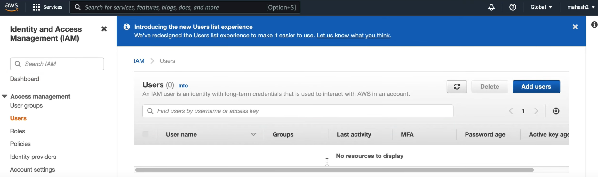
Task: Open the mahesh2 account dropdown
Action: pos(581,7)
